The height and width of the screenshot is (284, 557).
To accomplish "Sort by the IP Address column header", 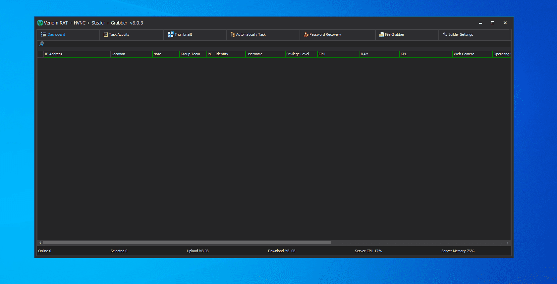I will coord(77,54).
